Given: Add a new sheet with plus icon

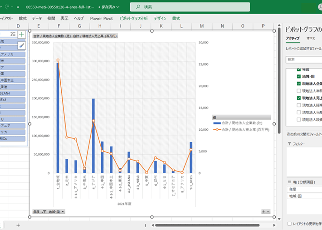Looking at the screenshot, I should [x=18, y=225].
